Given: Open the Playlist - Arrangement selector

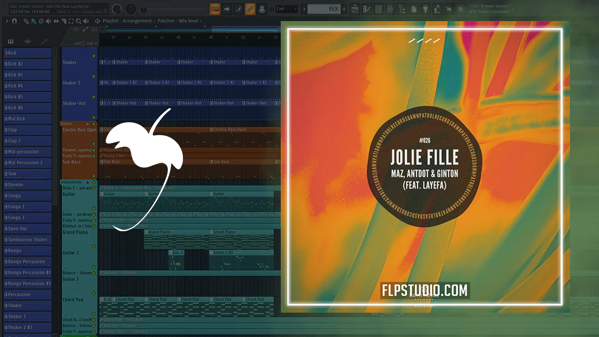Looking at the screenshot, I should [x=127, y=21].
